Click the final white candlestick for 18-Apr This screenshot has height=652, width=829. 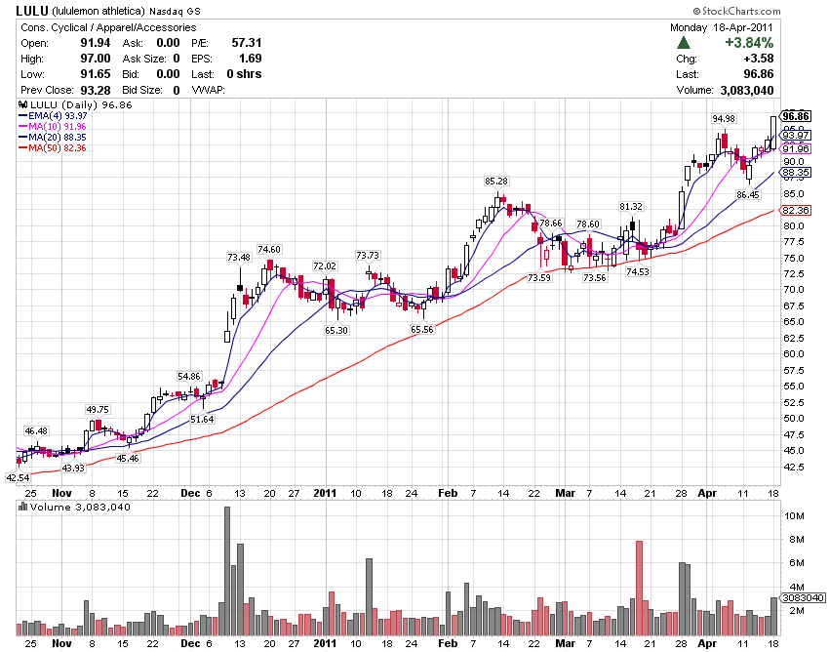773,133
